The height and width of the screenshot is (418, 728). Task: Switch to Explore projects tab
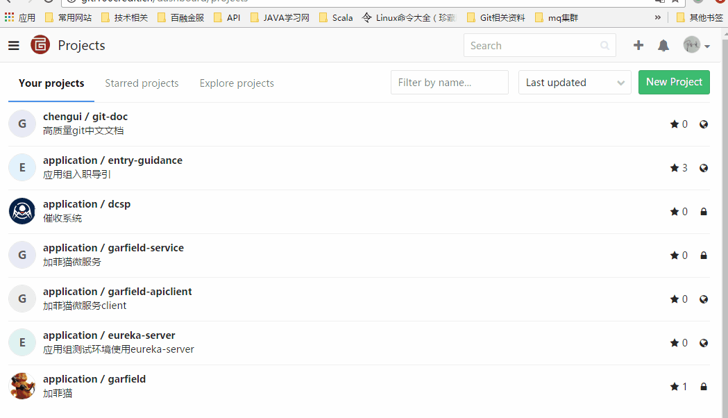click(237, 83)
